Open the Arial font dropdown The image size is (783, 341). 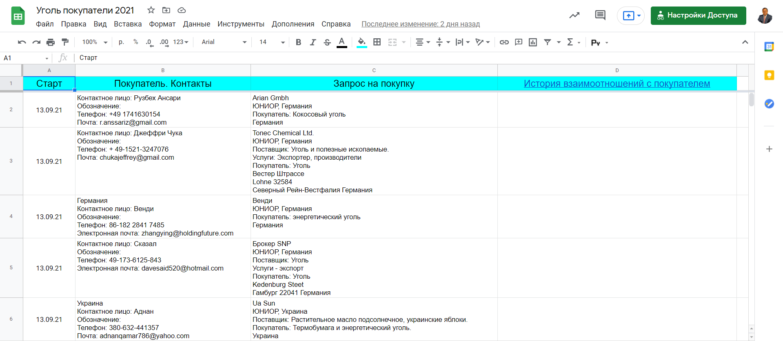(x=224, y=42)
